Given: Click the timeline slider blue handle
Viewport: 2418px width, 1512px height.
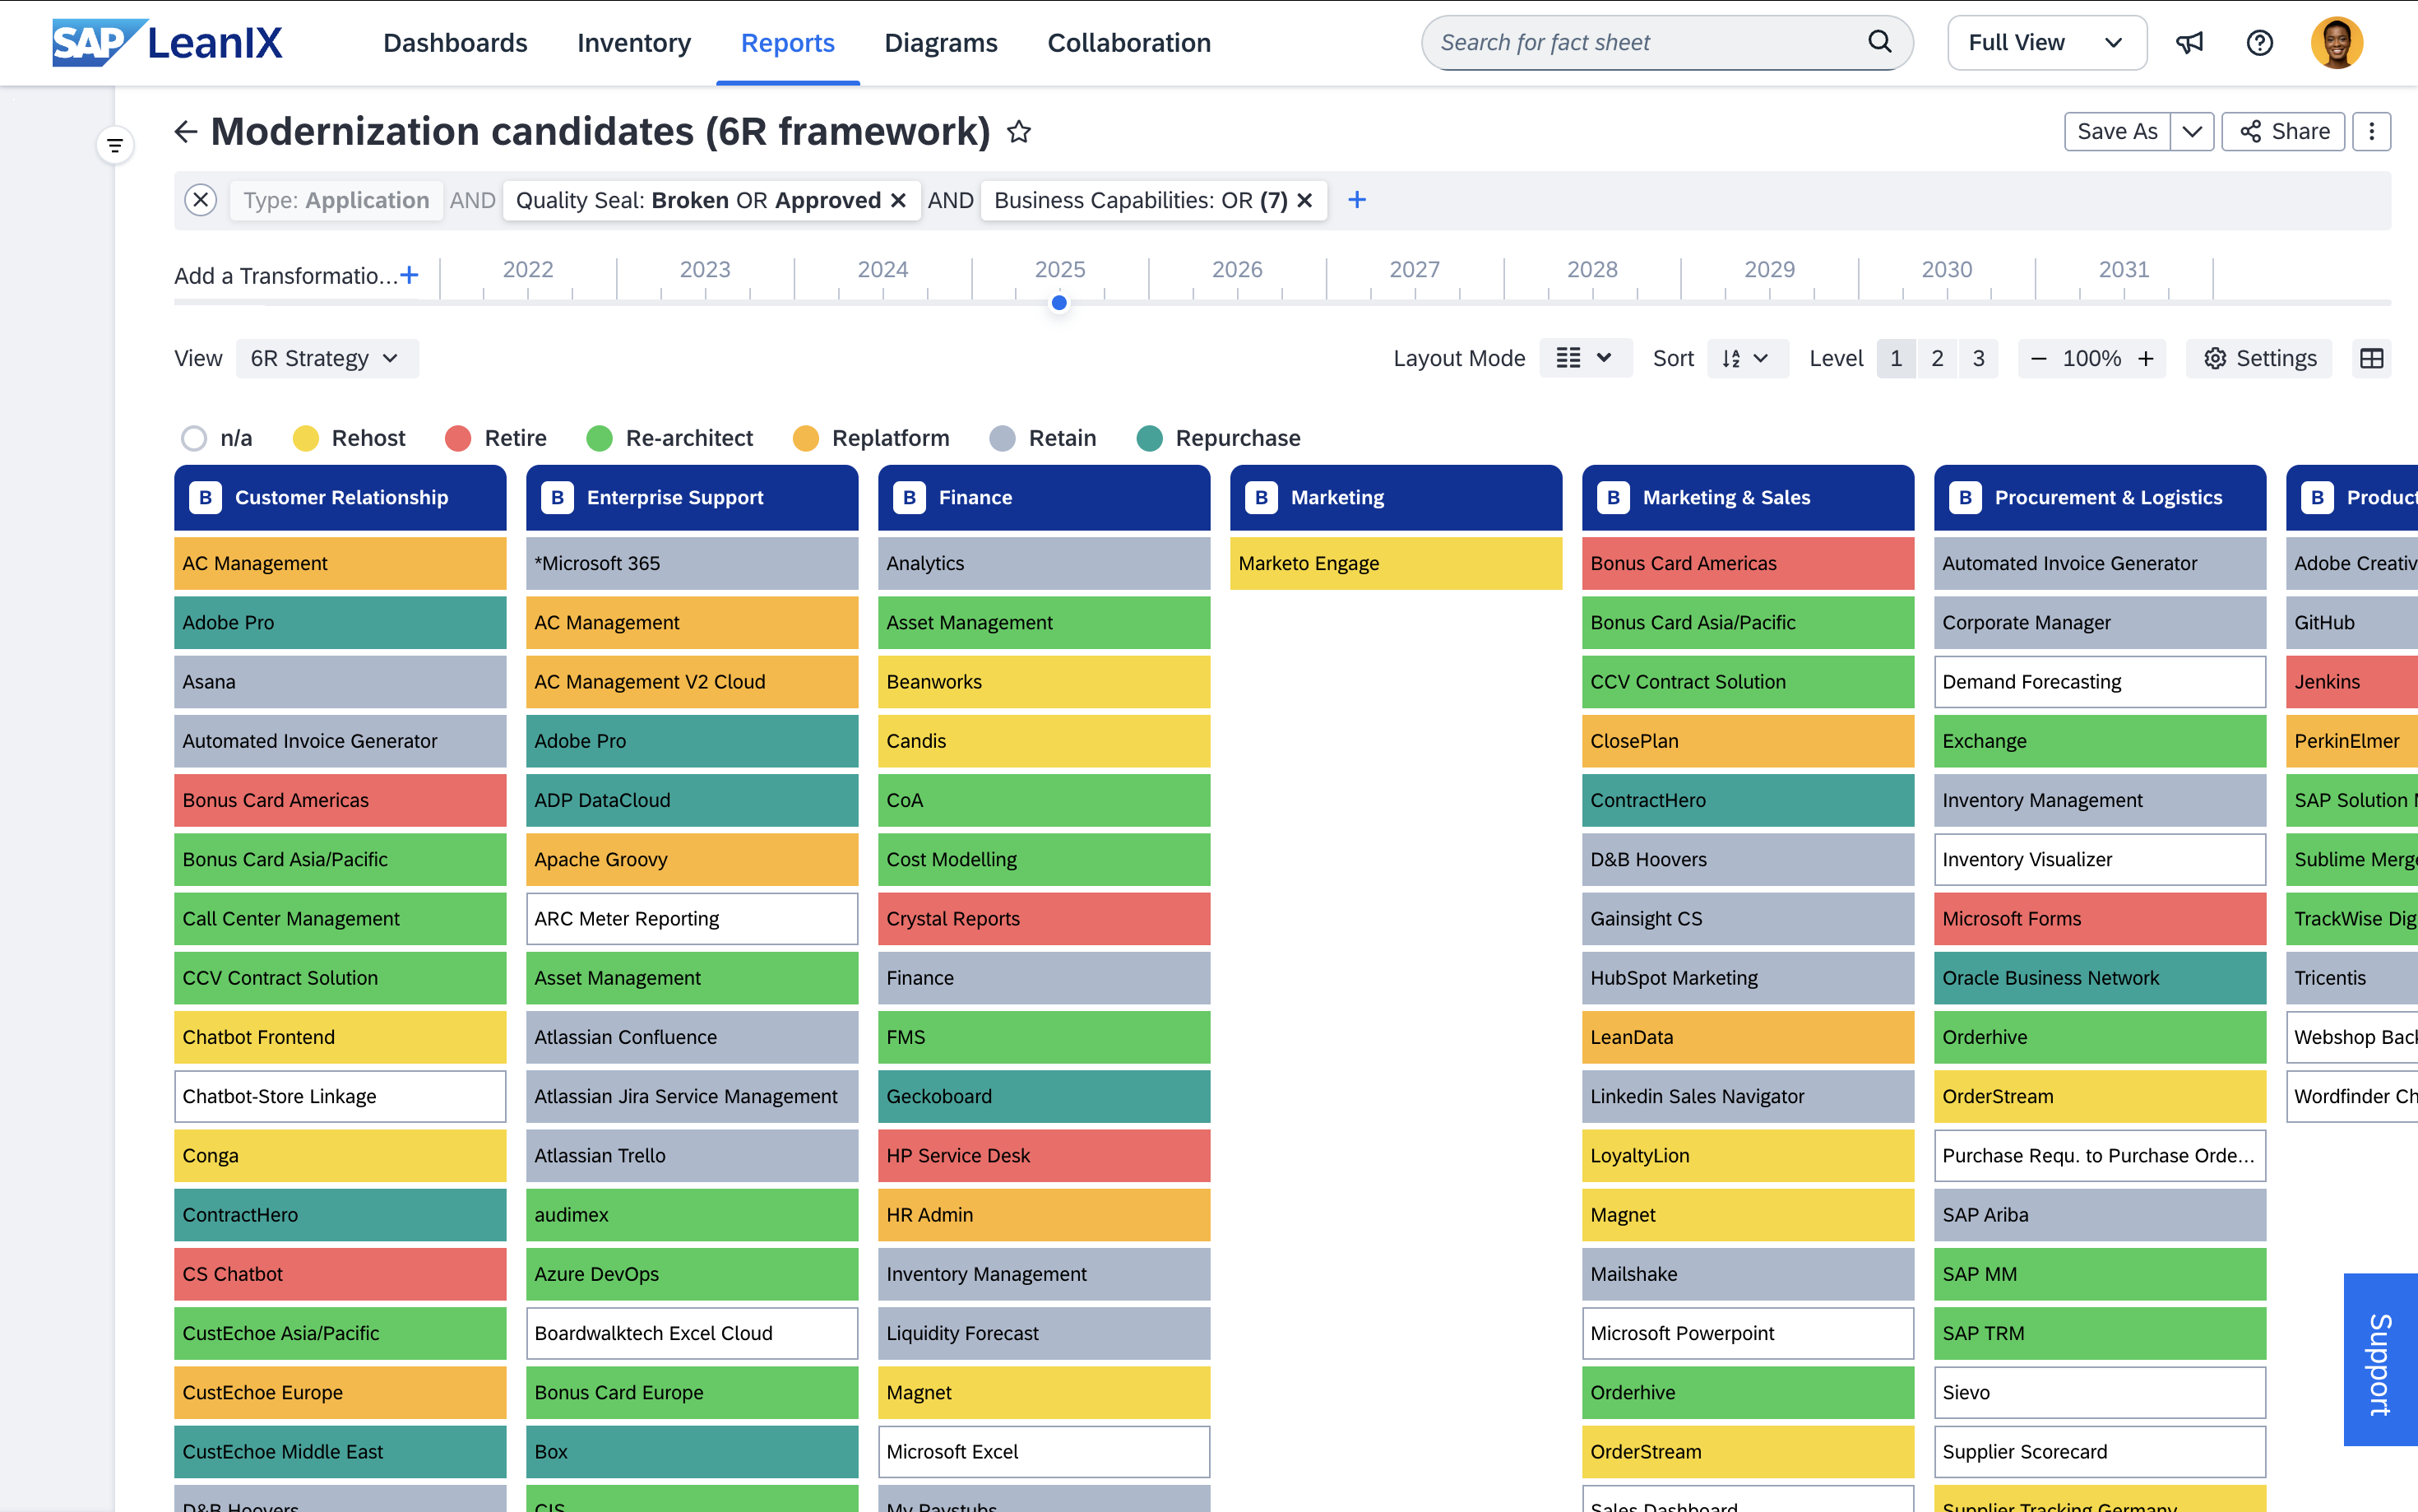Looking at the screenshot, I should point(1058,303).
